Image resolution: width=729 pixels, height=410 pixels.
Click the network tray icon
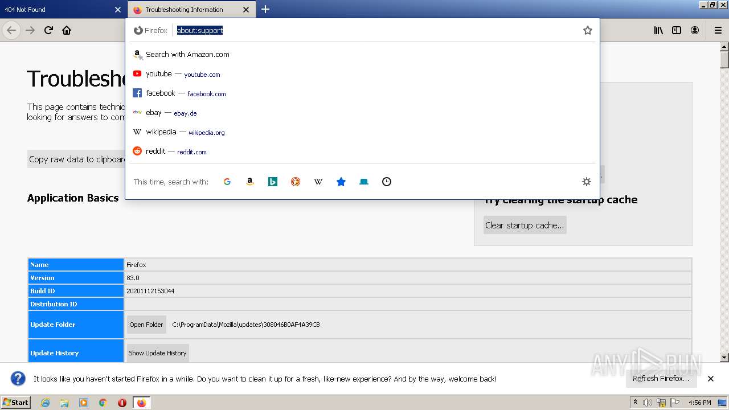(x=662, y=403)
